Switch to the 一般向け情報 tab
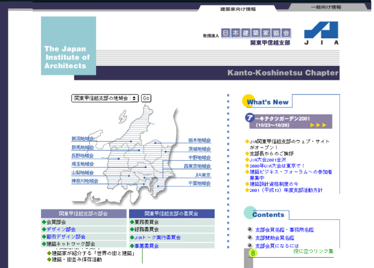The image size is (374, 268). pyautogui.click(x=326, y=7)
